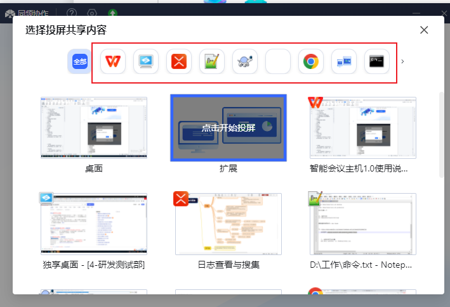Click the 日志查看与搜集 label
This screenshot has width=450, height=307.
[228, 265]
